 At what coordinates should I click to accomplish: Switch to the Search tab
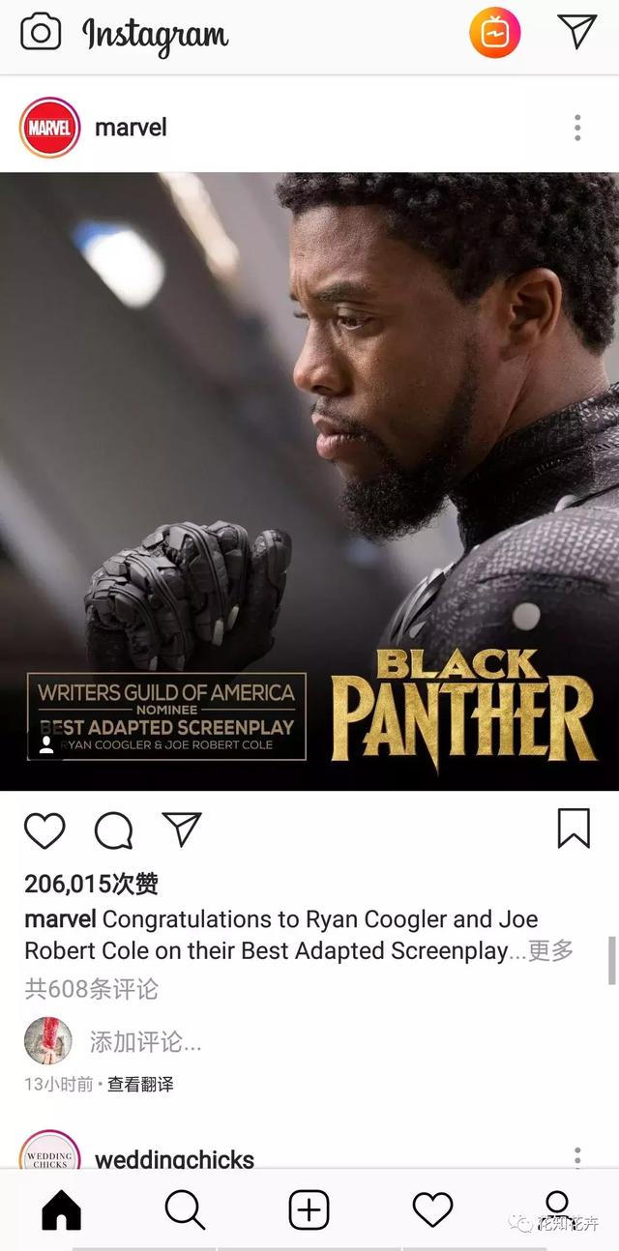coord(185,1209)
